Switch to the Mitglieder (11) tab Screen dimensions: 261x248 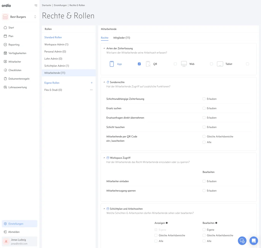(x=122, y=38)
